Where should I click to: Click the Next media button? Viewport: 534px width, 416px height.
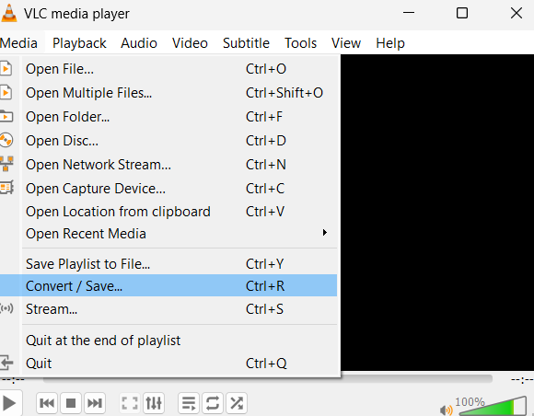pos(95,403)
